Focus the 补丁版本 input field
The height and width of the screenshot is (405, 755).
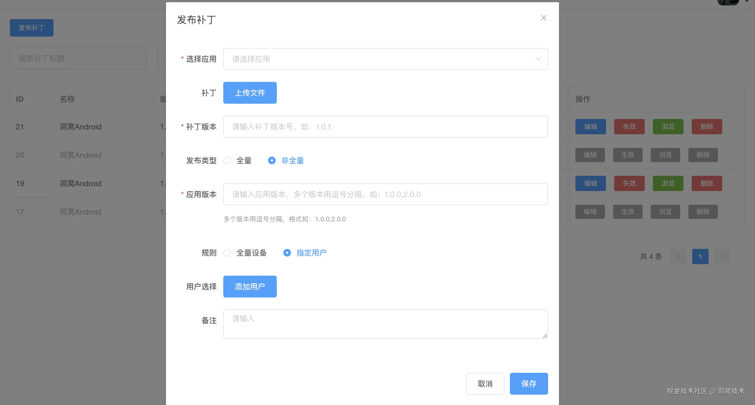385,127
